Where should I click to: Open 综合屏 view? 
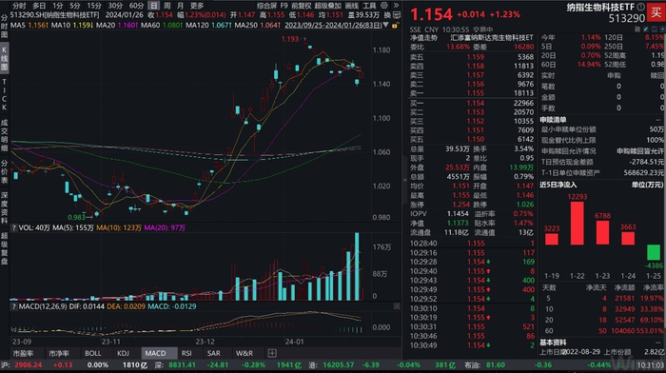[x=266, y=6]
